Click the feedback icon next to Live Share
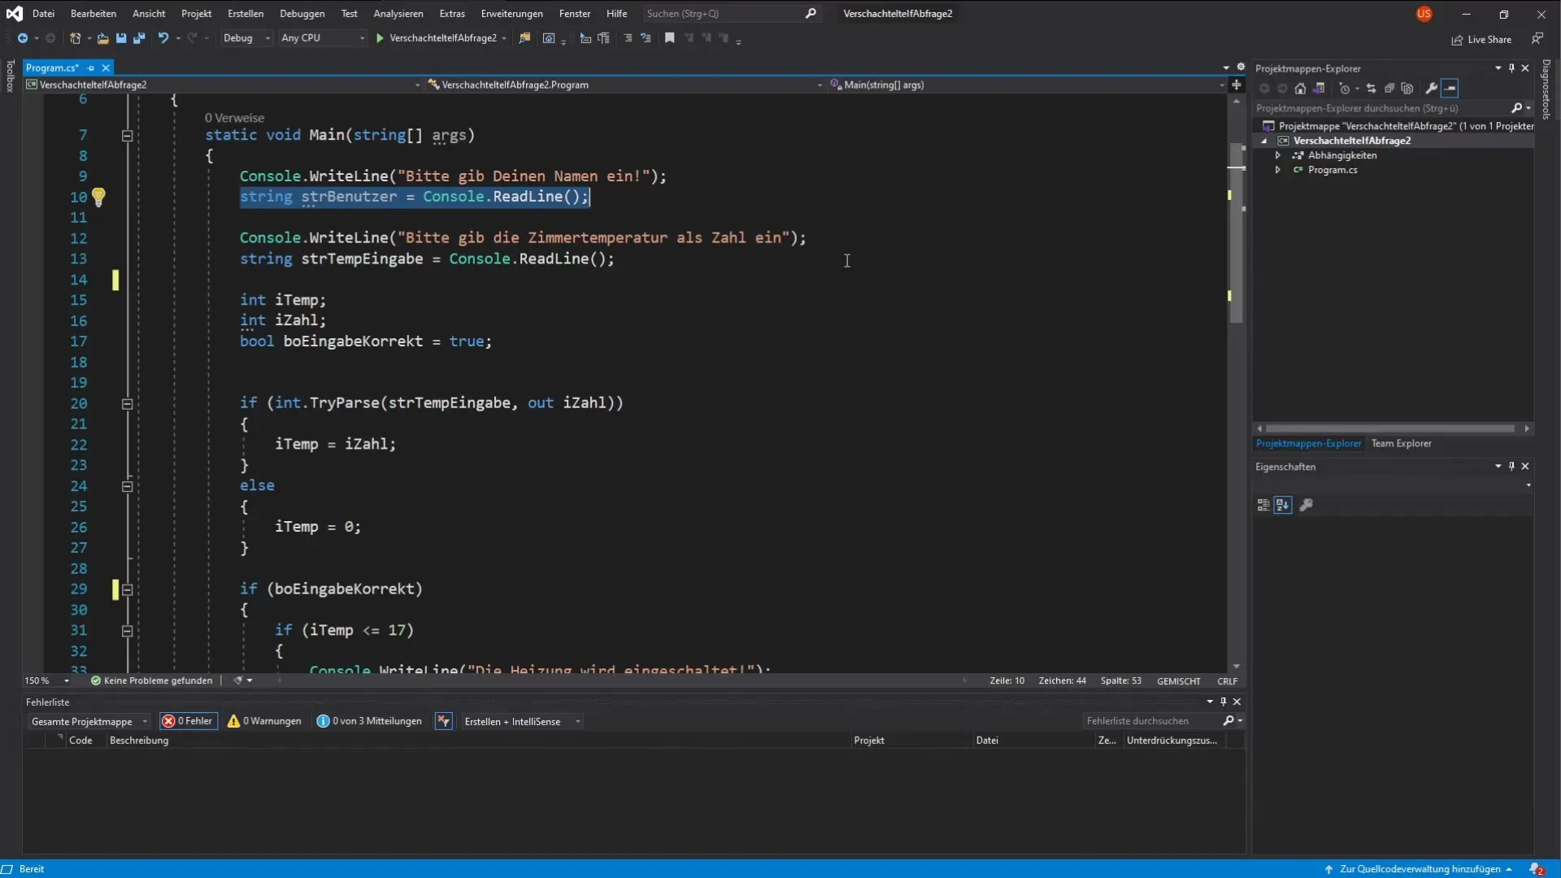 tap(1537, 39)
